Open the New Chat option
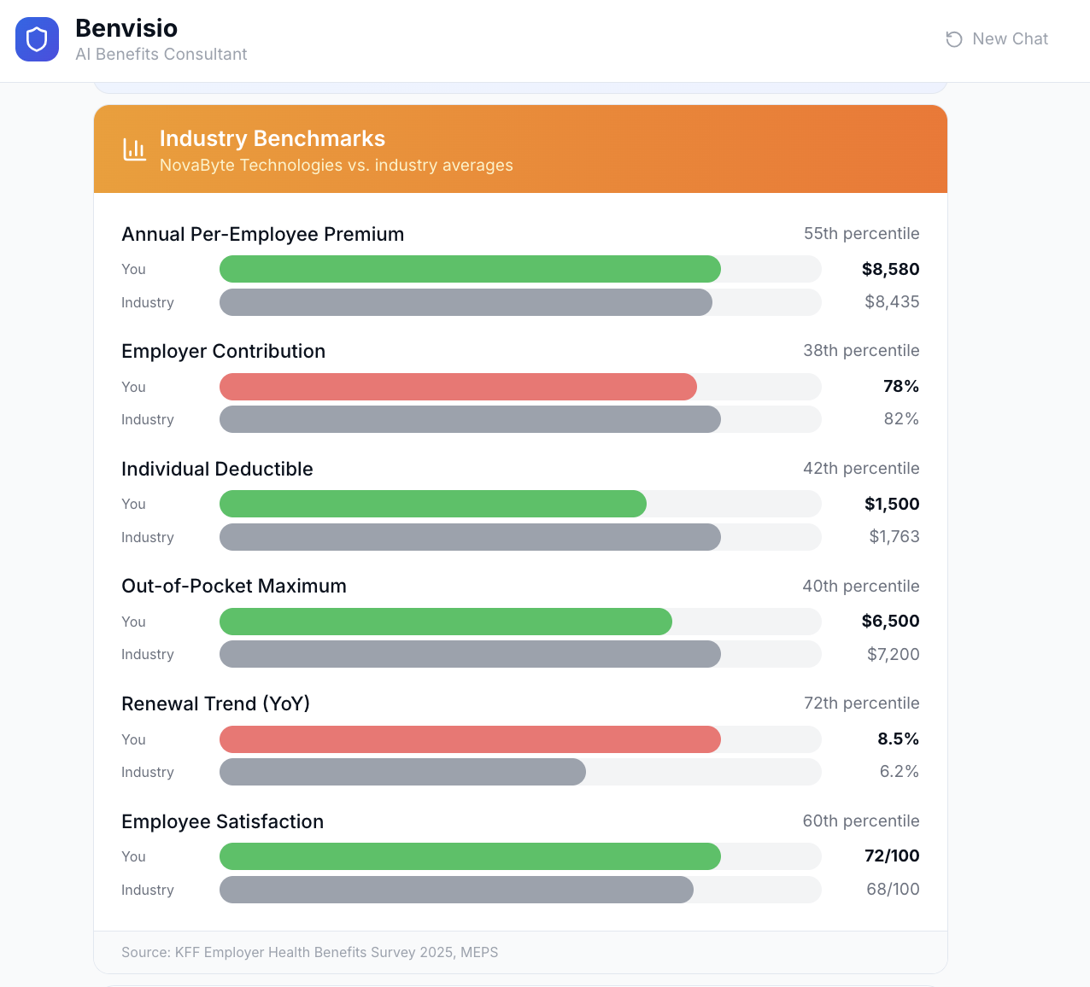Screen dimensions: 1090x987 click(1011, 38)
